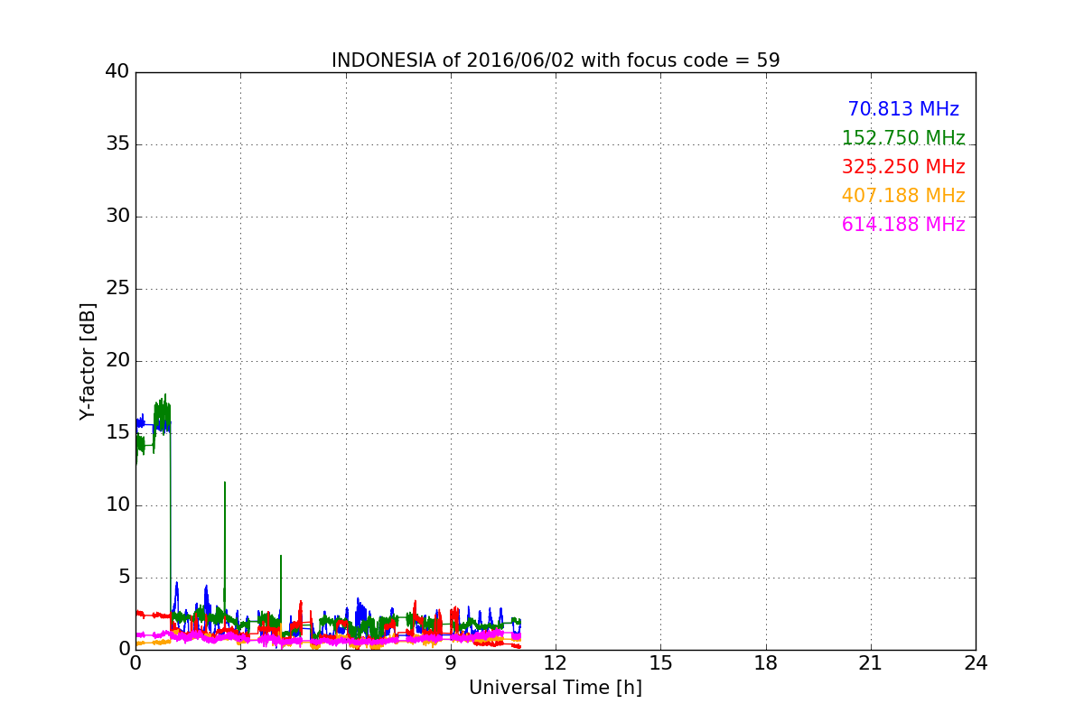Click the x-axis tick label 12
The width and height of the screenshot is (1084, 722).
(556, 663)
